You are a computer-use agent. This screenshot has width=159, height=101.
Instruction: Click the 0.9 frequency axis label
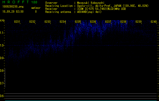click(x=2, y=58)
